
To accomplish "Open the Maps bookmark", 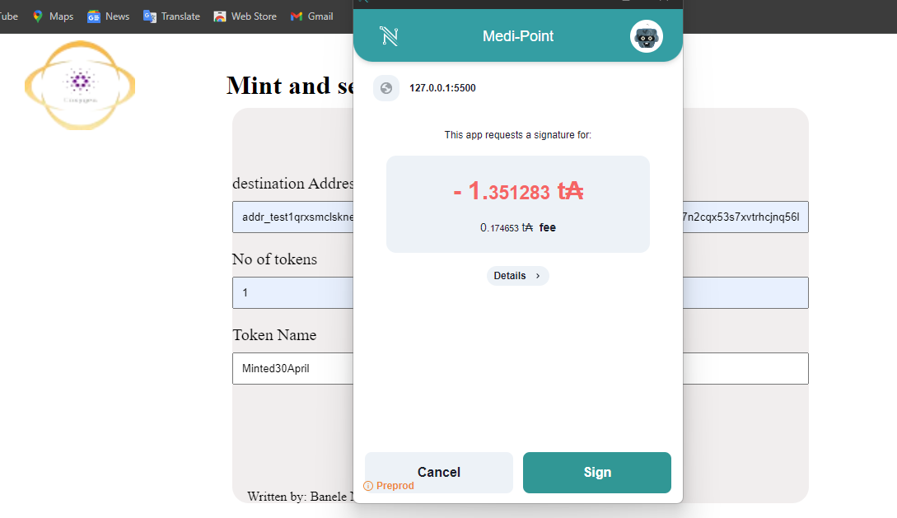I will [x=54, y=16].
